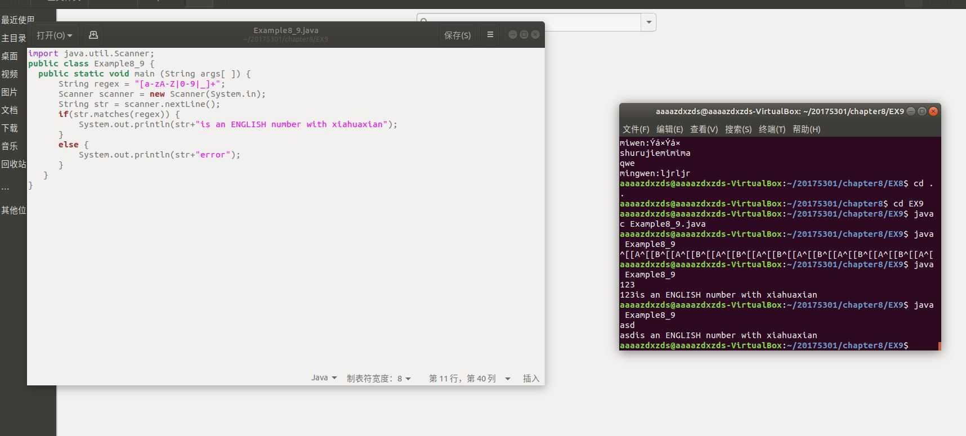Open terminal 终端(T) menu
Viewport: 966px width, 436px height.
point(772,129)
